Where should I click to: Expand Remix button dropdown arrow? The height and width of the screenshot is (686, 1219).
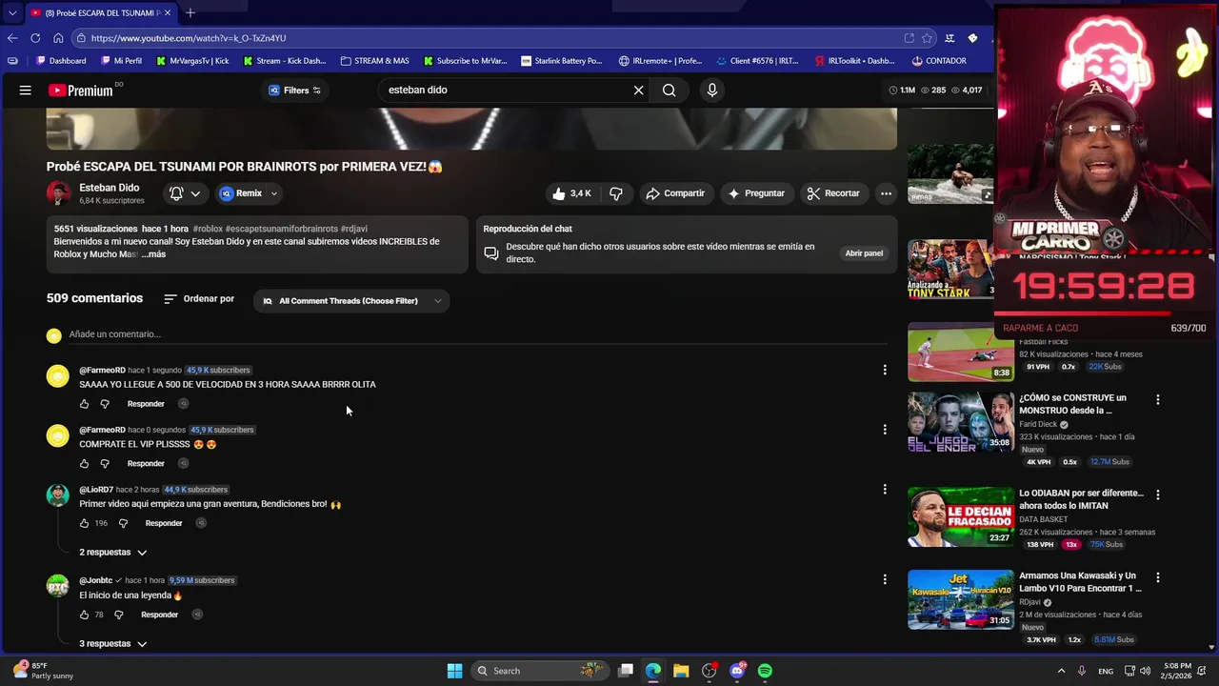coord(274,193)
